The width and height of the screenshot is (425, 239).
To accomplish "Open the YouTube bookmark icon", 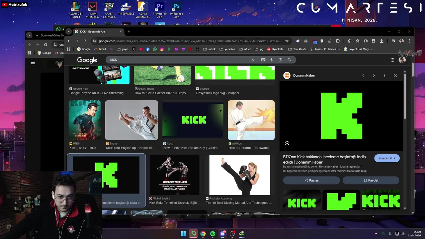I will pos(141,49).
